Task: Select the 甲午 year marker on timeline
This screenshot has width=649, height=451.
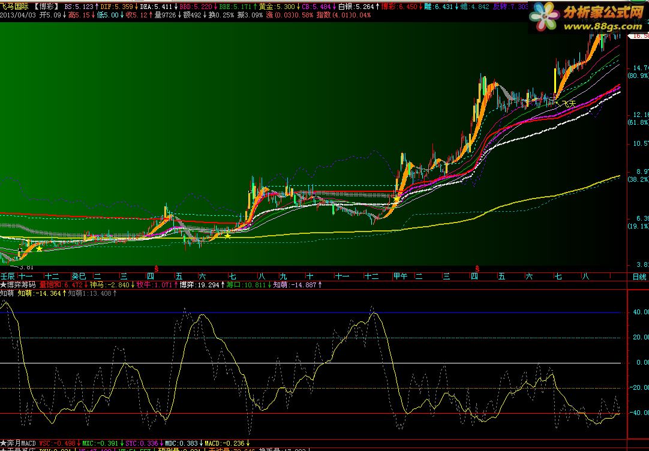Action: coord(400,276)
